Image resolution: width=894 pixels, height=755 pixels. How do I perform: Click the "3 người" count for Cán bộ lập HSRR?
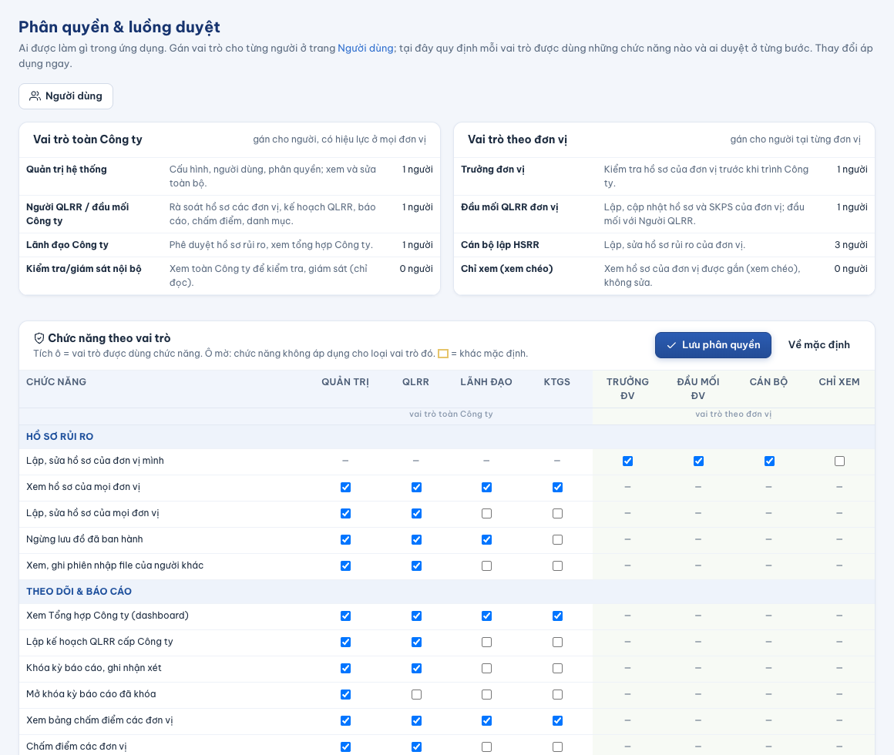click(x=851, y=244)
